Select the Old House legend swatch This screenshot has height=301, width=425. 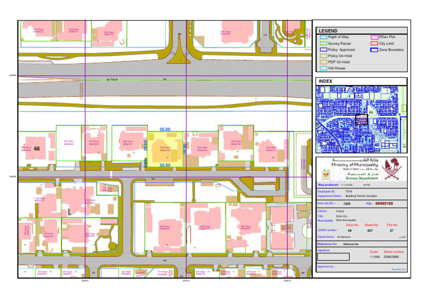click(323, 68)
